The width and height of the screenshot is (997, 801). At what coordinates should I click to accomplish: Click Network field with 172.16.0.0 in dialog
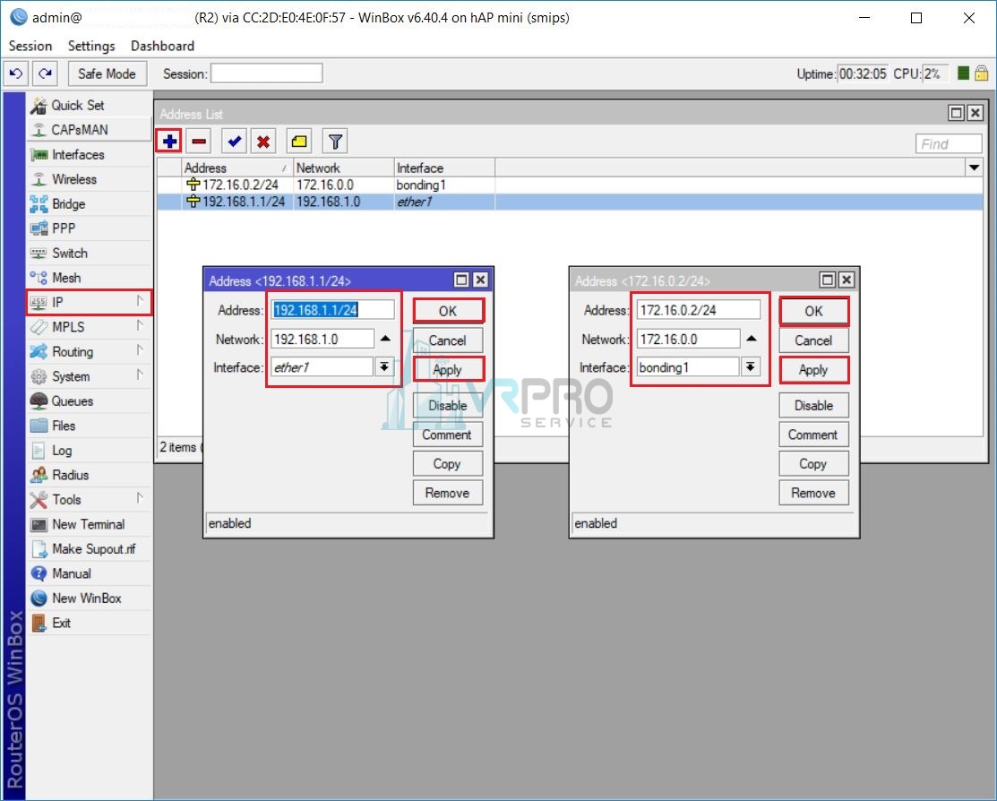689,339
